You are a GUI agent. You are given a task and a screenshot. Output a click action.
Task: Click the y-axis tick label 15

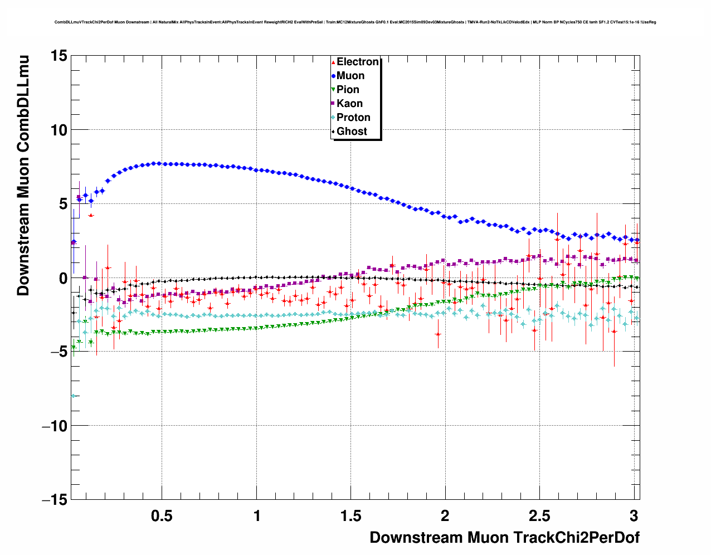(x=58, y=56)
